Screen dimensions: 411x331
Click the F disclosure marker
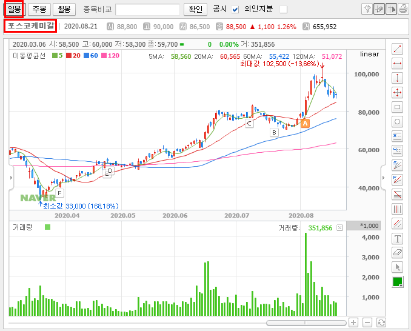[60, 193]
